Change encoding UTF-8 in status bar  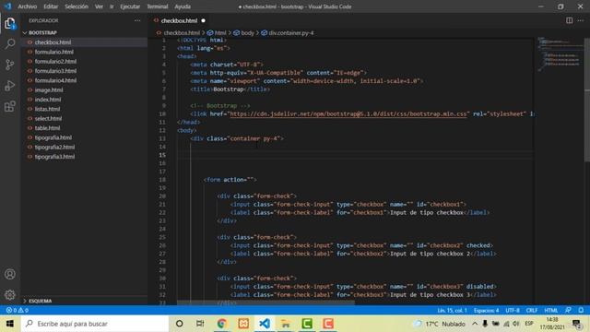point(513,310)
